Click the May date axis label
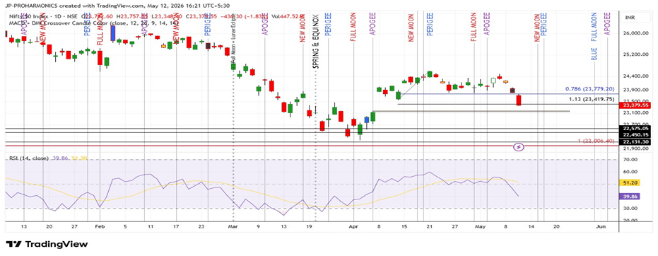 [x=481, y=226]
